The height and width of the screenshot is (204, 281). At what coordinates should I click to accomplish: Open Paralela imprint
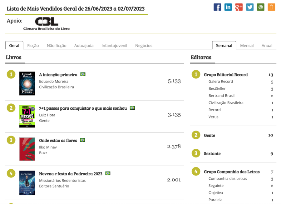point(215,200)
